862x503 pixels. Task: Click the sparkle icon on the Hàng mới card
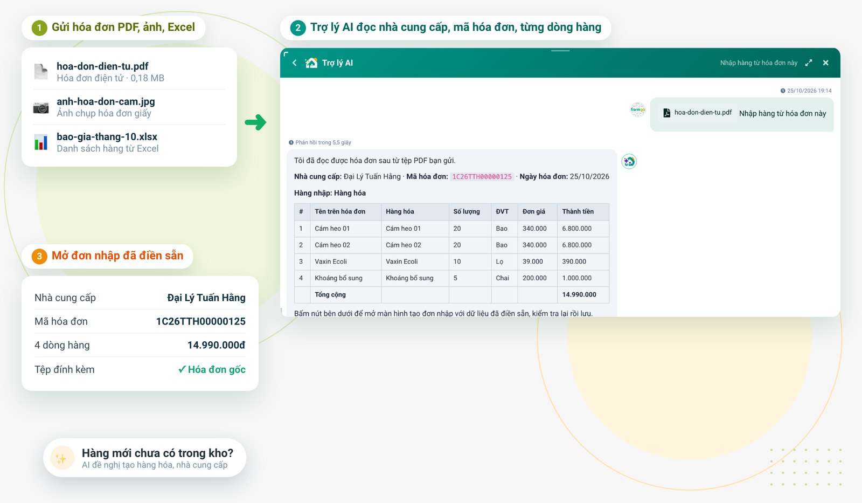coord(62,458)
